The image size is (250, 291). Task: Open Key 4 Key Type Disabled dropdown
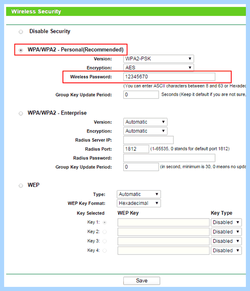click(226, 251)
